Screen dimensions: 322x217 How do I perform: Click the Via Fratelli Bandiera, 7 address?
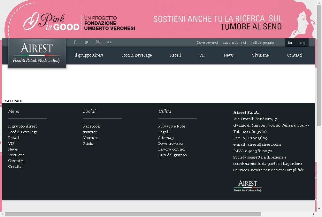coord(255,119)
